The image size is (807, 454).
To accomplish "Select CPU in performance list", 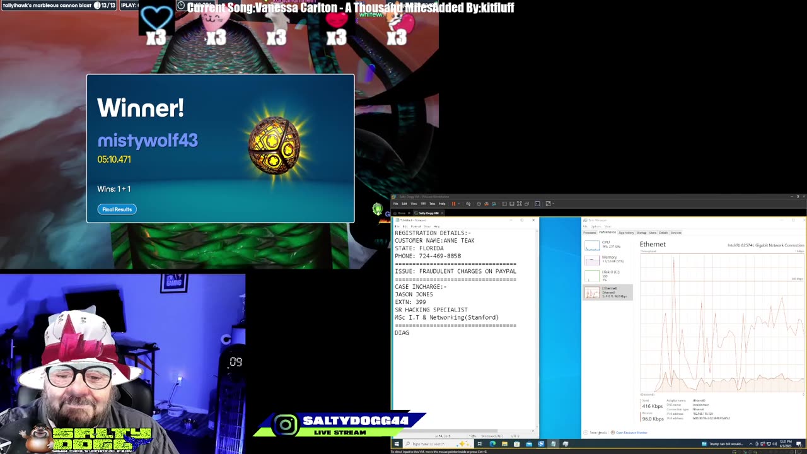I will click(607, 245).
